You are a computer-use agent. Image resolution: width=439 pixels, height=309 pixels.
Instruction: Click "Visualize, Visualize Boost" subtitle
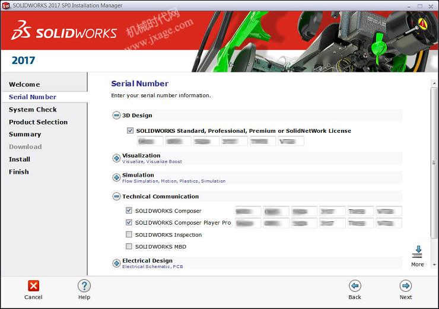click(x=152, y=161)
